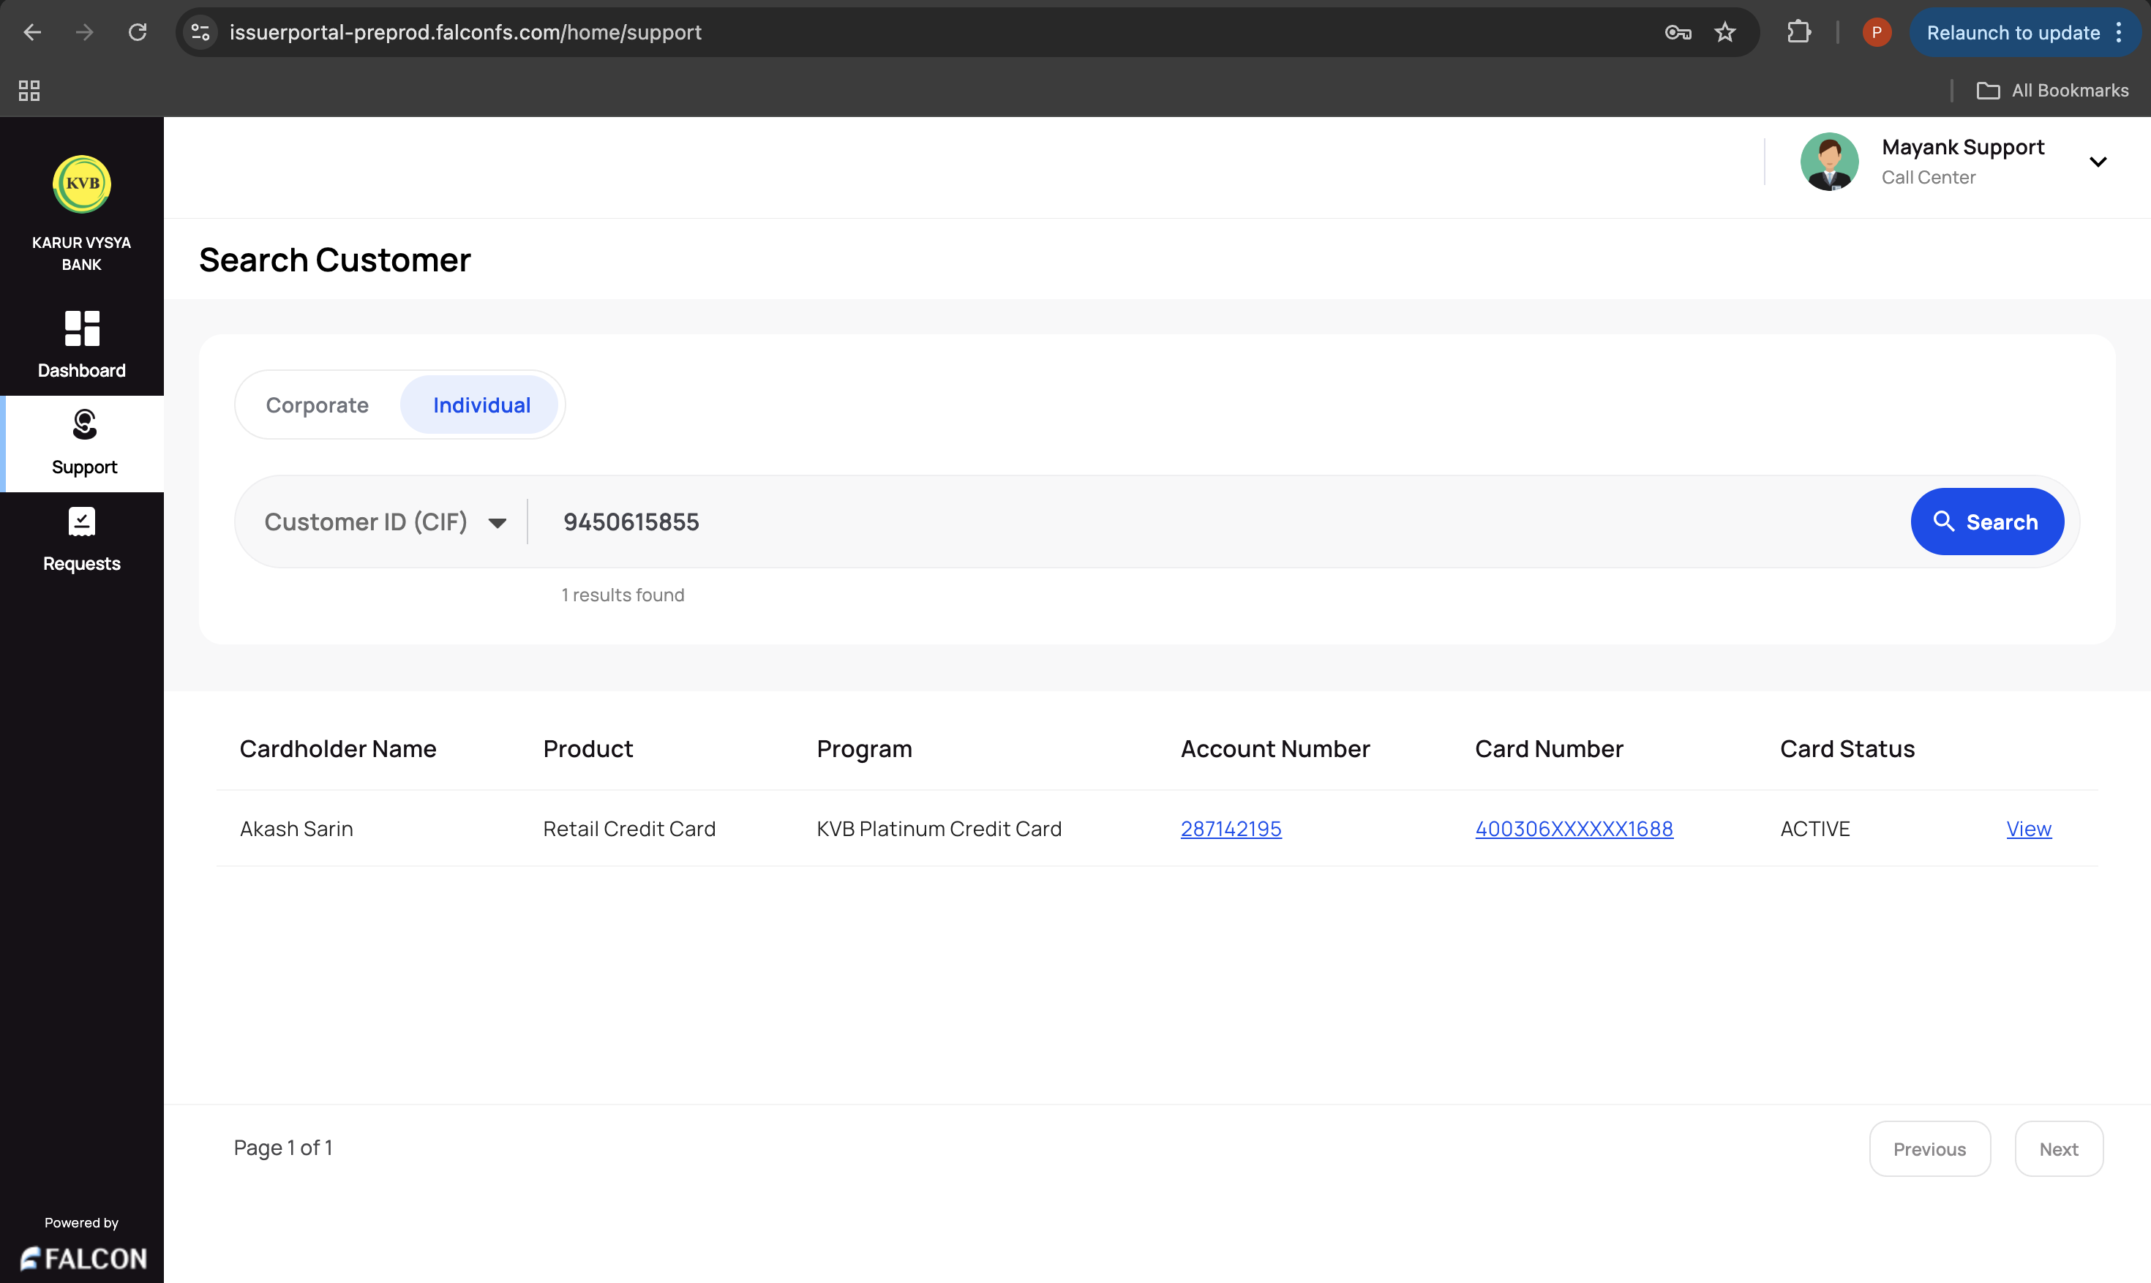
Task: Open the browser extensions puzzle icon
Action: point(1799,33)
